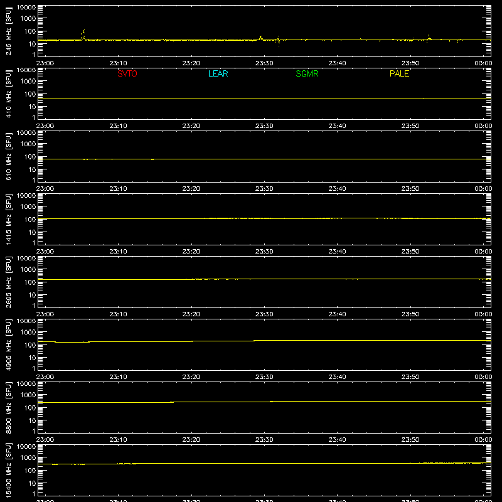Viewport: 502px width, 502px height.
Task: Click the 23:00 time label under 1415 MHz panel
Action: pyautogui.click(x=45, y=252)
